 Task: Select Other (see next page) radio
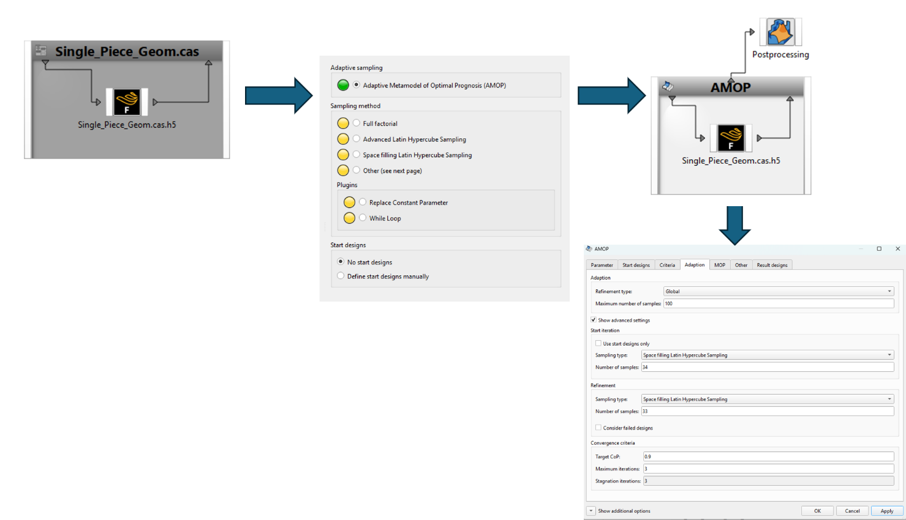[x=357, y=170]
